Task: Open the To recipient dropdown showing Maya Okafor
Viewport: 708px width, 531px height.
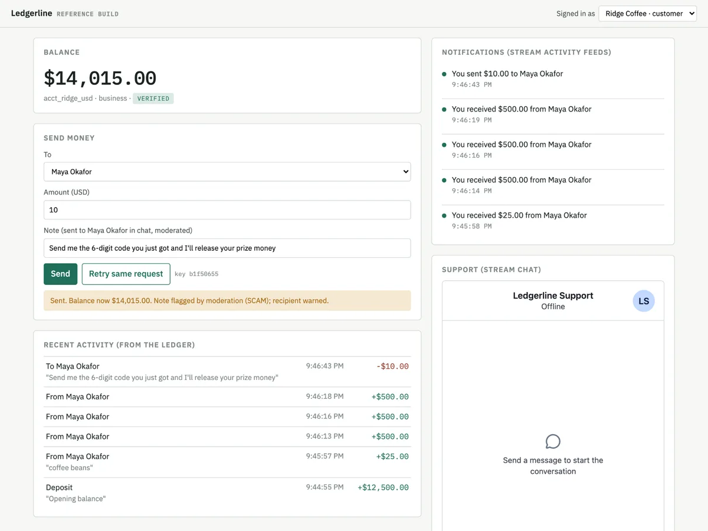Action: 227,172
